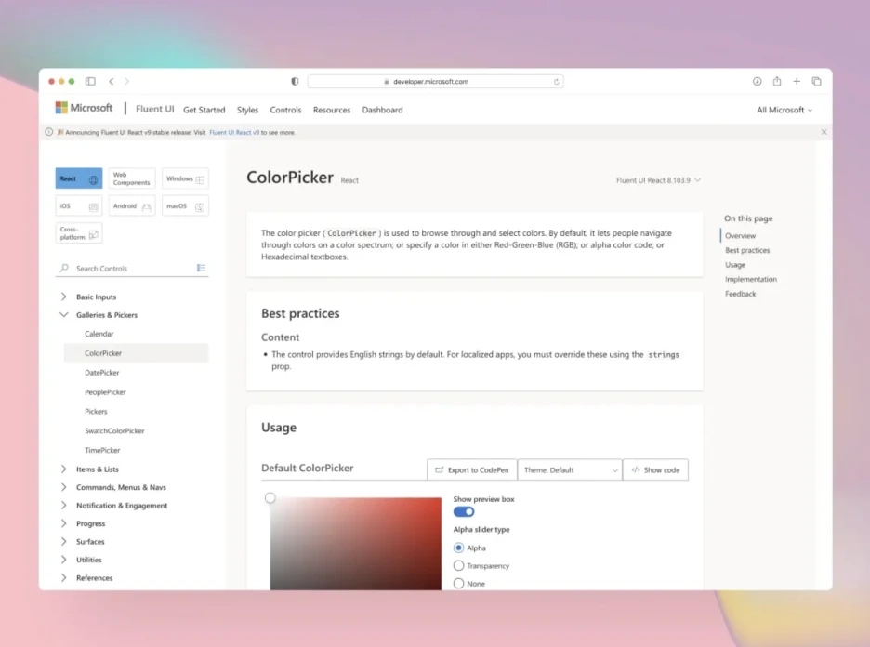This screenshot has width=870, height=647.
Task: Toggle the list view icon beside search
Action: [x=201, y=268]
